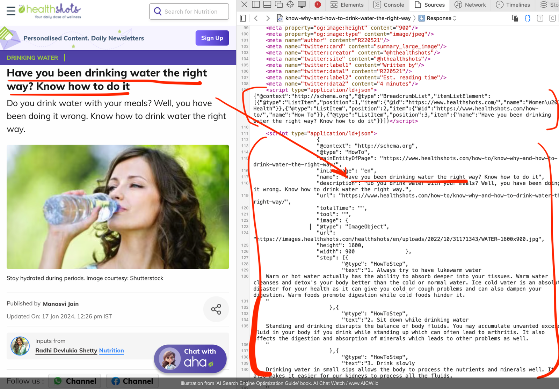Switch to the Network tab

(x=470, y=5)
